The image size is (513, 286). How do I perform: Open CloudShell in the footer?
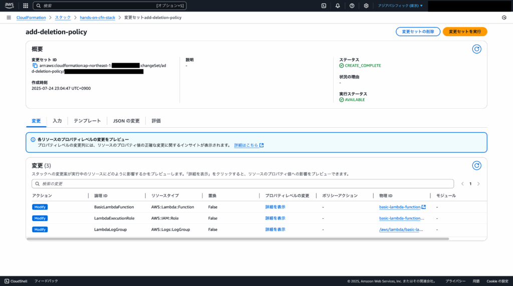click(16, 281)
